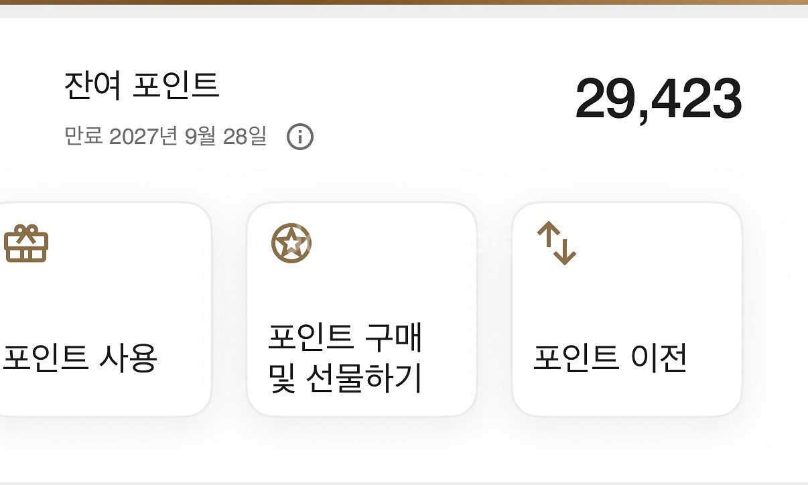Click the gray divider strip at the bottom
Viewport: 808px width, 485px height.
pos(404,482)
